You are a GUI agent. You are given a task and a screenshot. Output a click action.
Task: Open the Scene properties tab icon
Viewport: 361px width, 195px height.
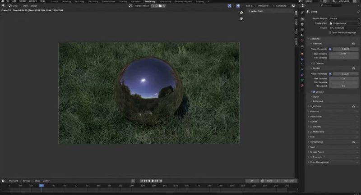pyautogui.click(x=302, y=35)
